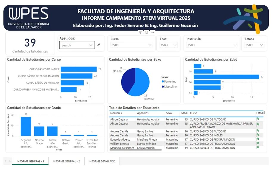Expand the Curso dropdown showing Todas

coord(131,45)
